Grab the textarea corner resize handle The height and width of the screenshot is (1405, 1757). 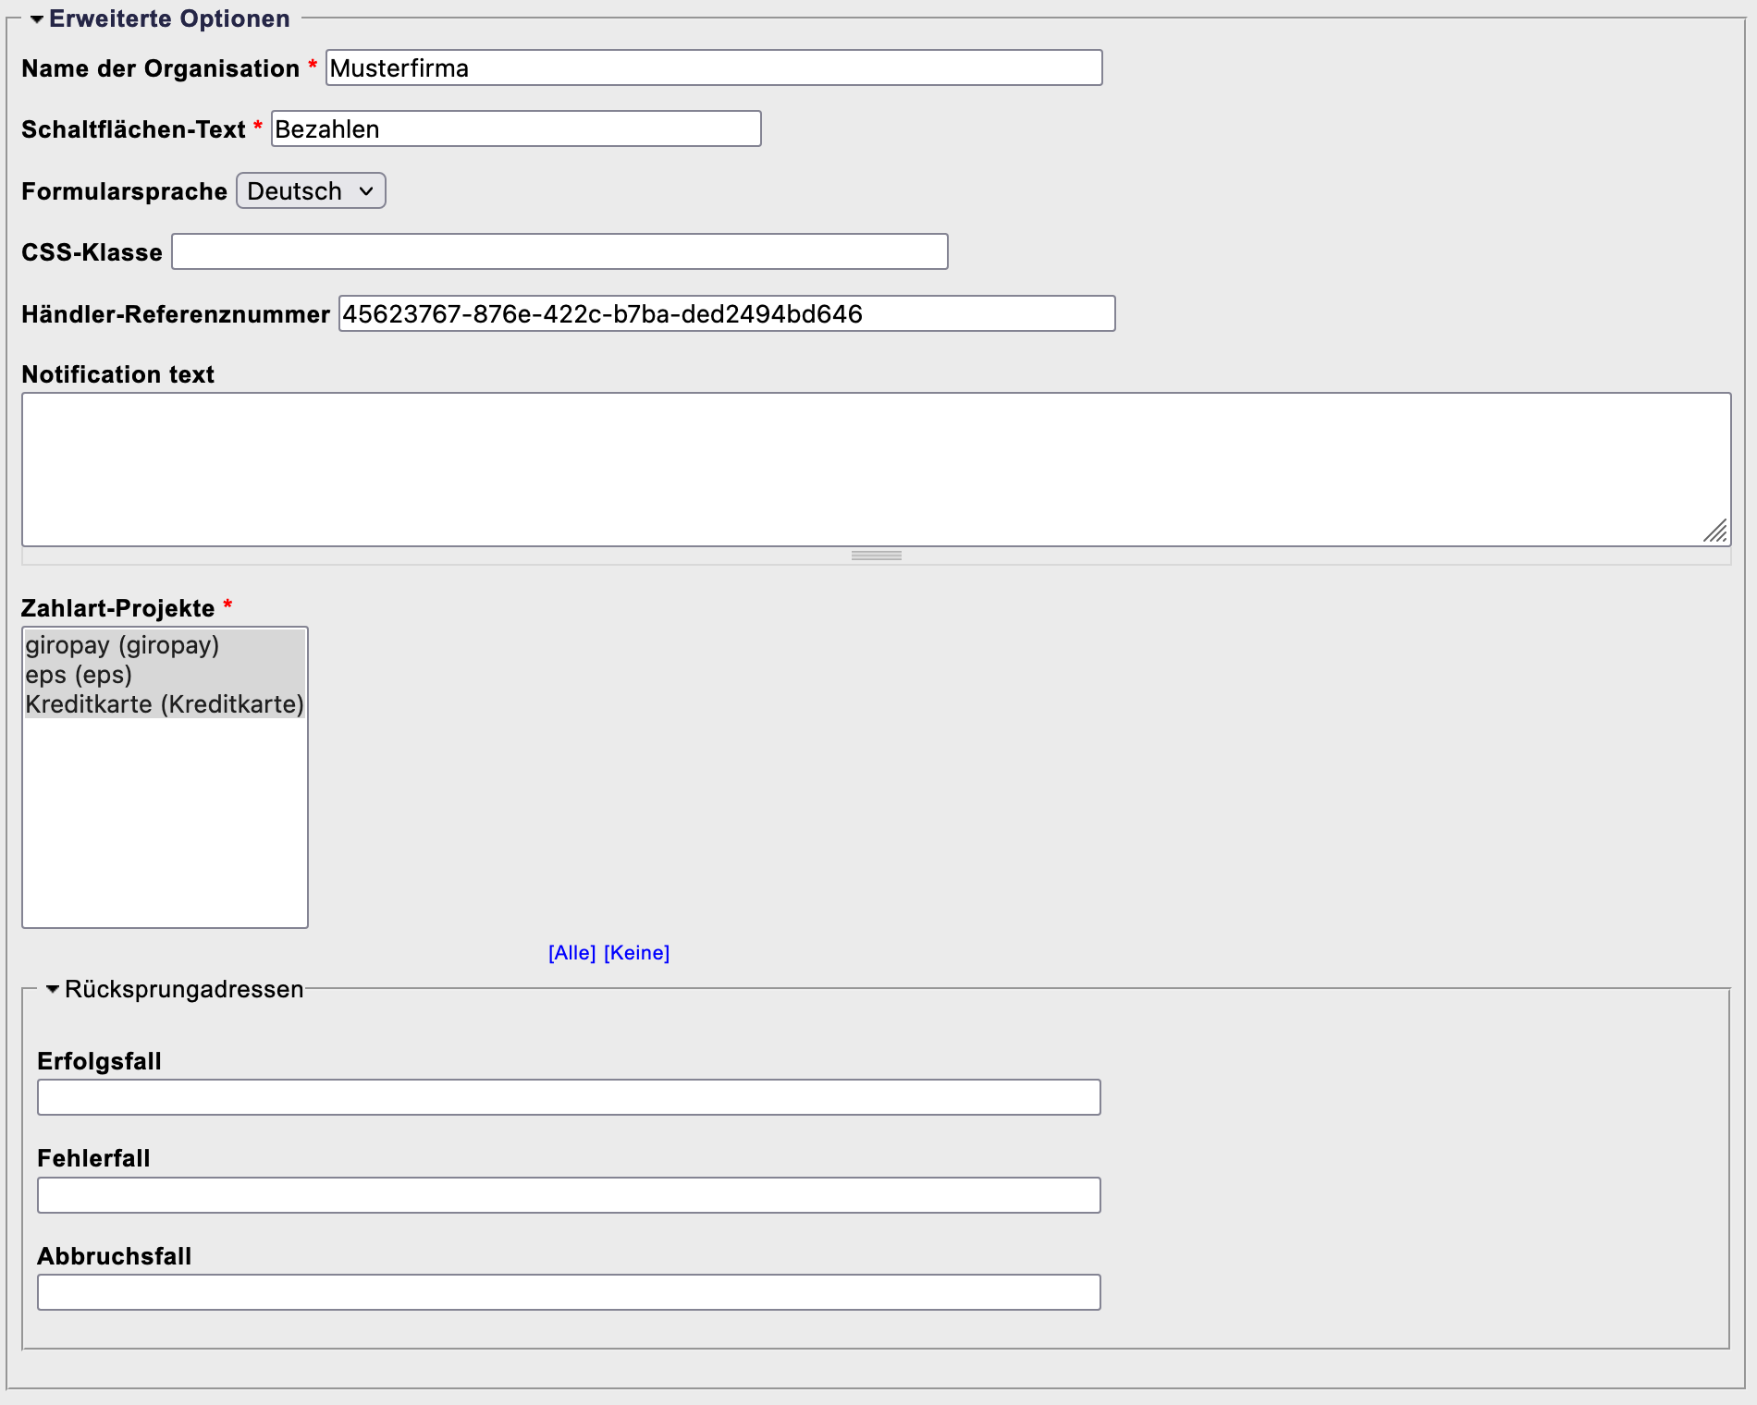point(1716,531)
